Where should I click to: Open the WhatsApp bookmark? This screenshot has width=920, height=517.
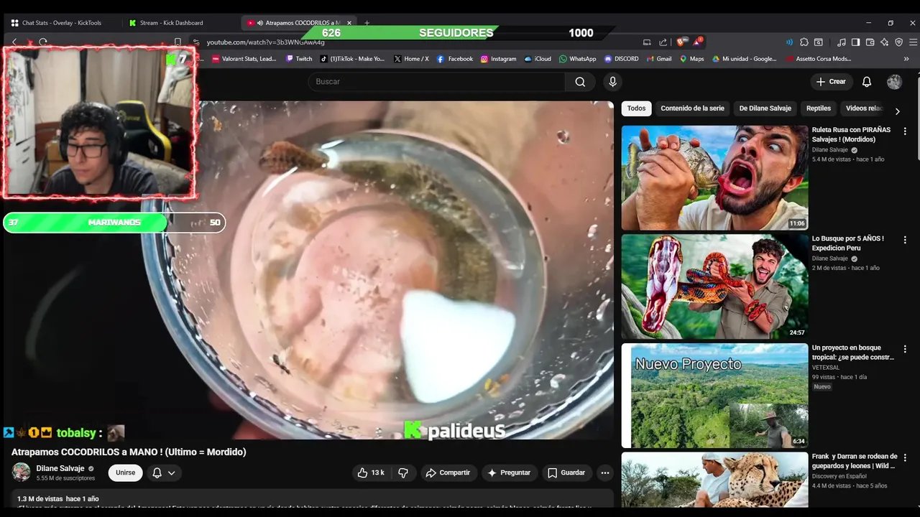click(577, 59)
